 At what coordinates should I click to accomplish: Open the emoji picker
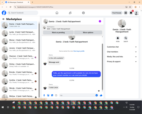tap(97, 95)
